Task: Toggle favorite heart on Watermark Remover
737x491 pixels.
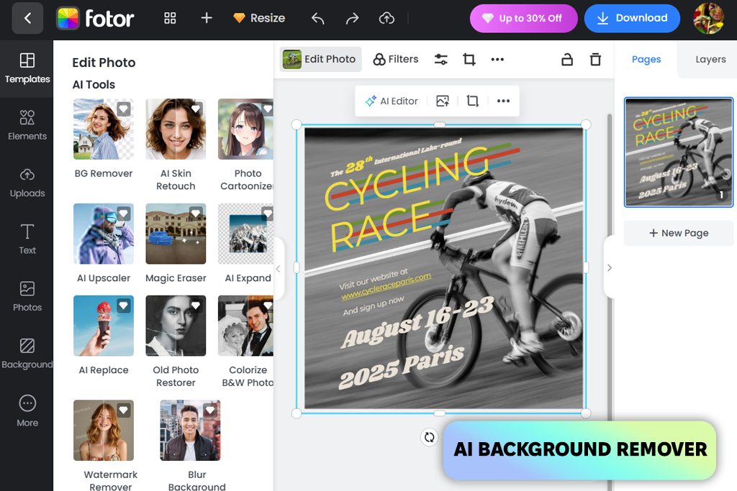Action: [124, 410]
